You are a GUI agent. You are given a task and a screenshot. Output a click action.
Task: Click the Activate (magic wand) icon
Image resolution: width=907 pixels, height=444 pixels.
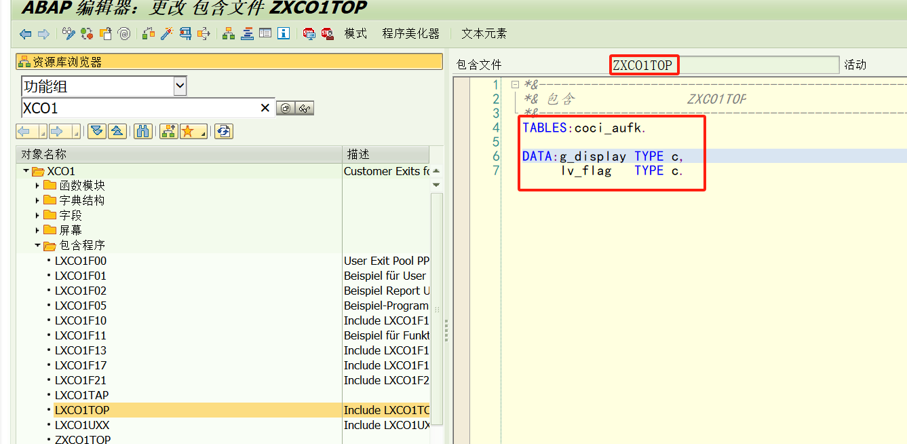coord(167,33)
